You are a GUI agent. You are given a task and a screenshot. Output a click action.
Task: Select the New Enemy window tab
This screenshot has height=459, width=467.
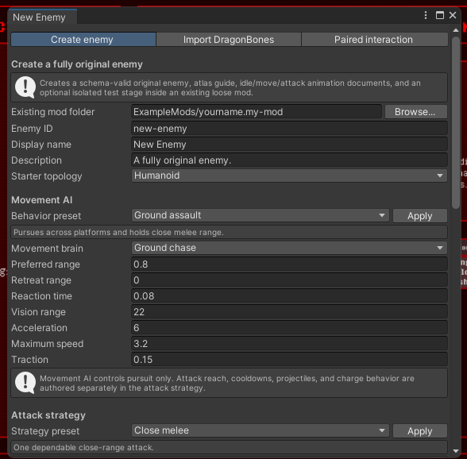[42, 17]
